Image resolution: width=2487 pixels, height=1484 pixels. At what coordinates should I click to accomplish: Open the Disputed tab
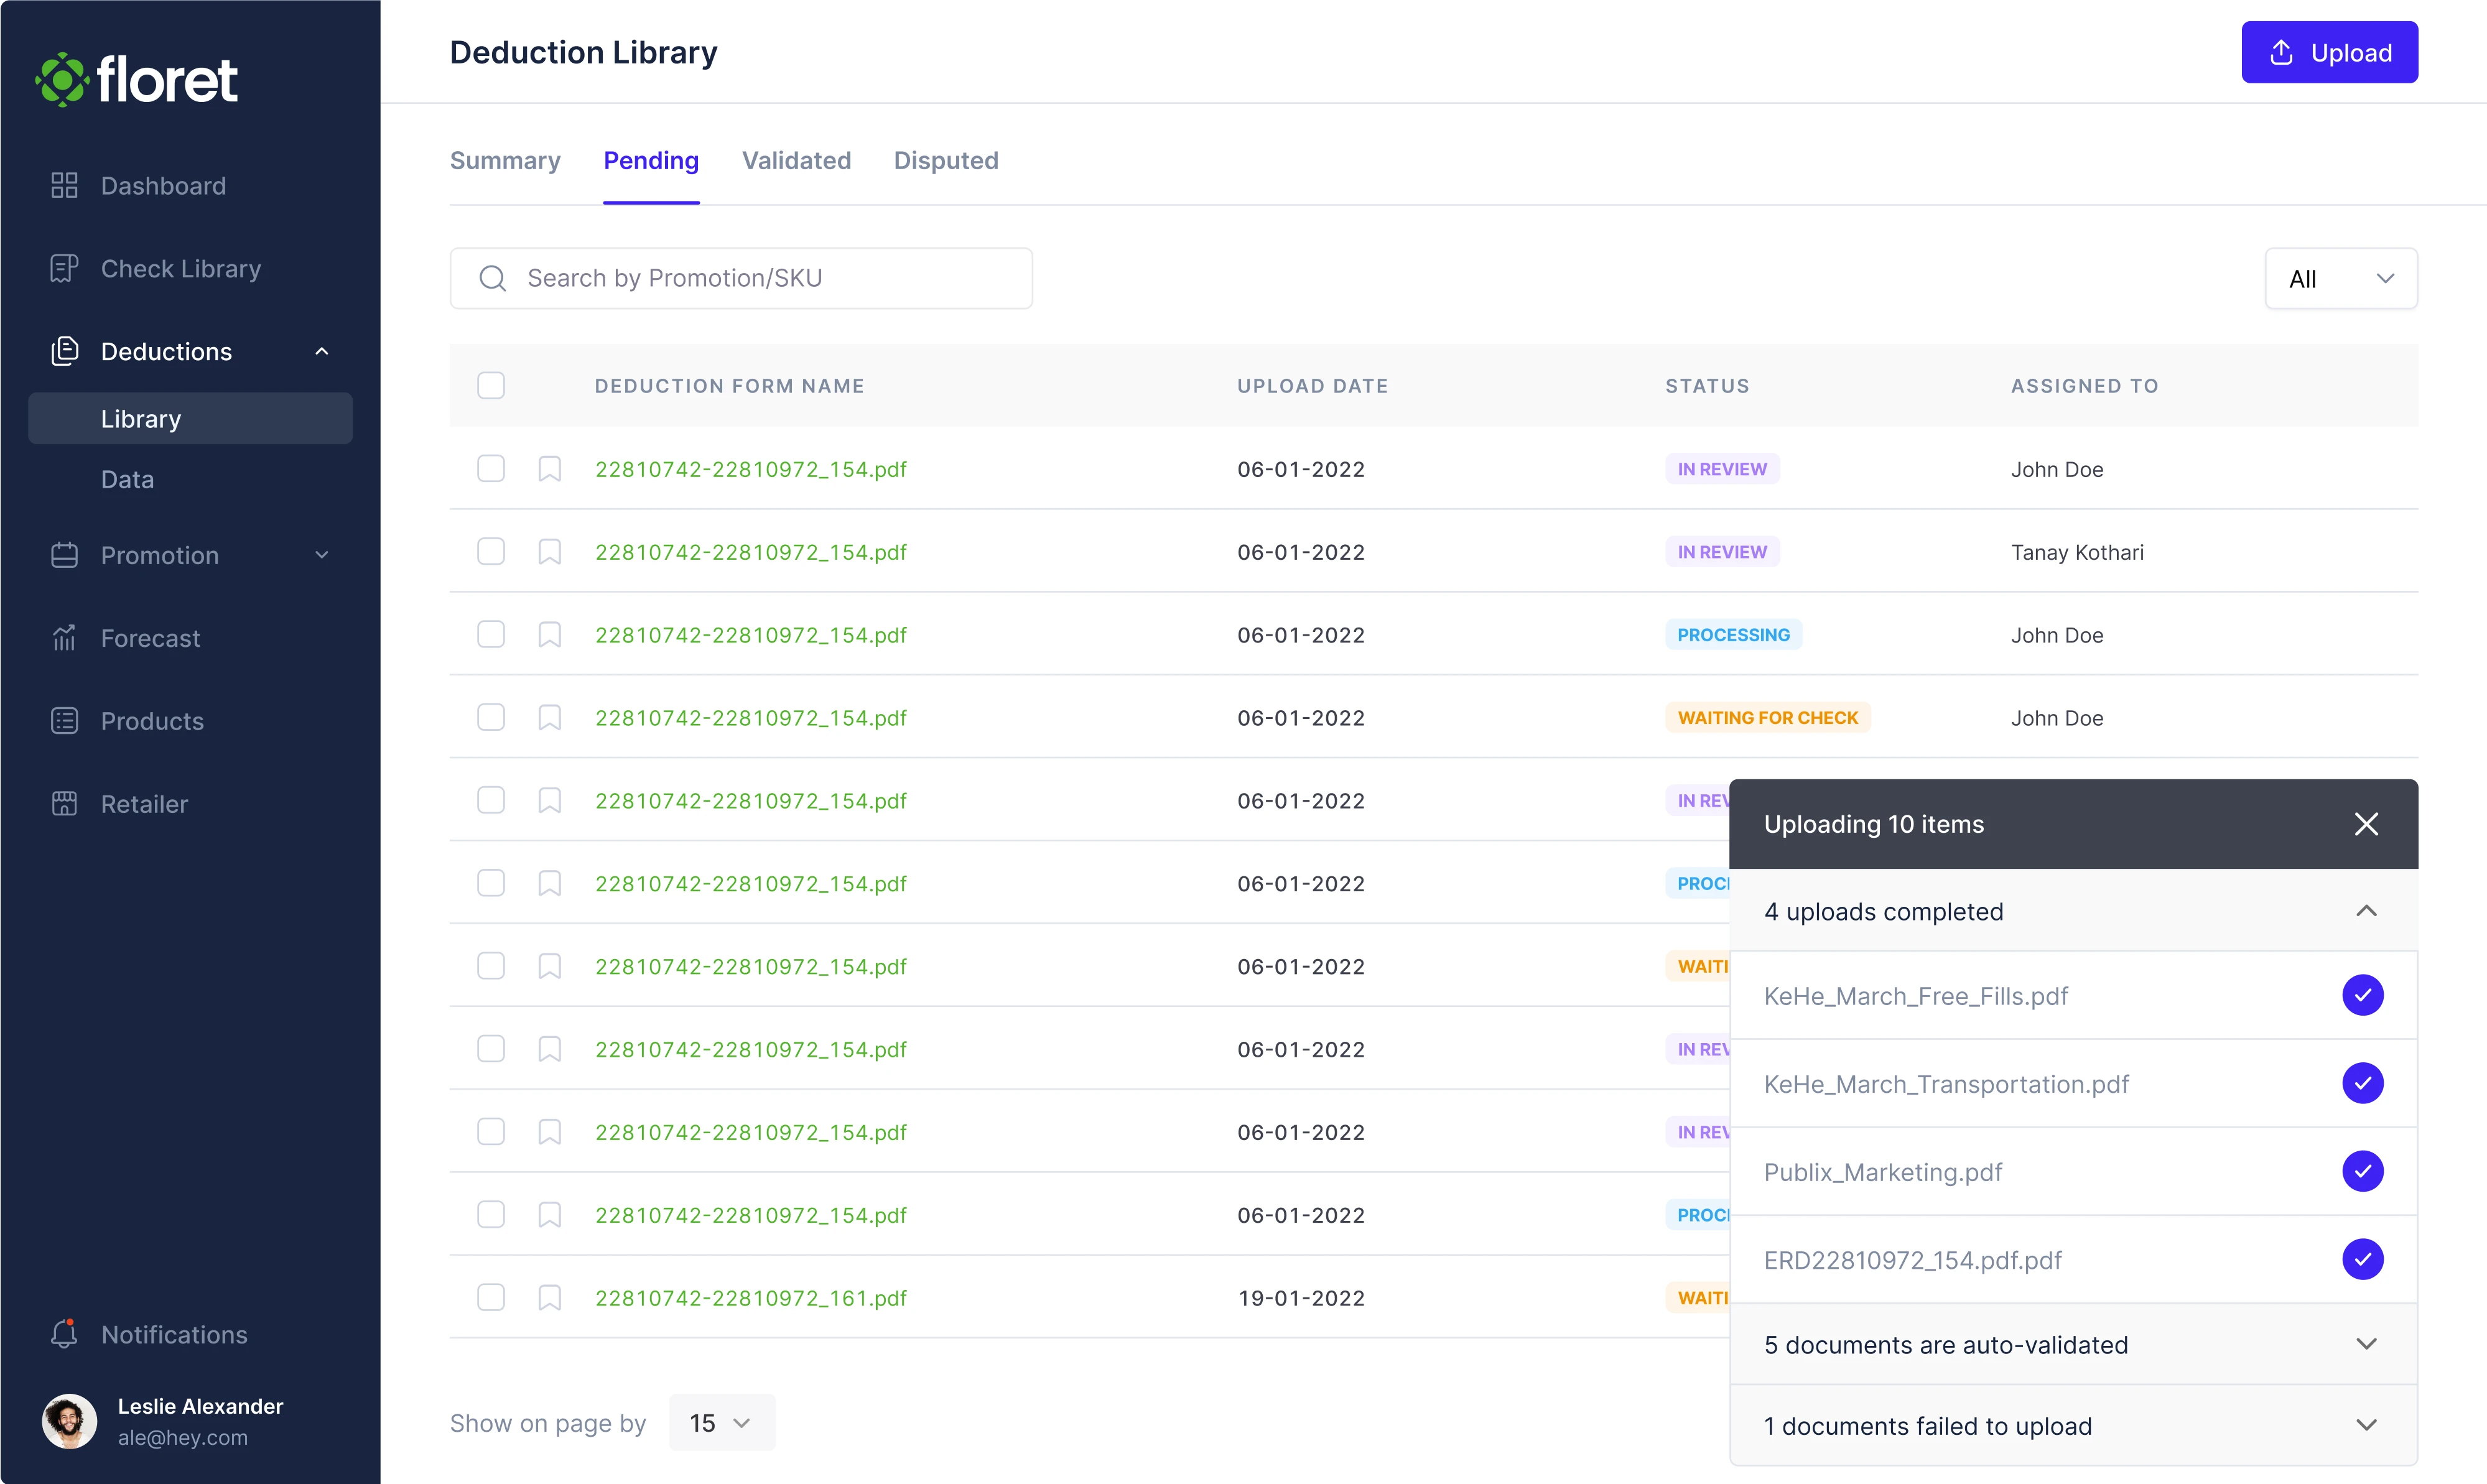945,161
